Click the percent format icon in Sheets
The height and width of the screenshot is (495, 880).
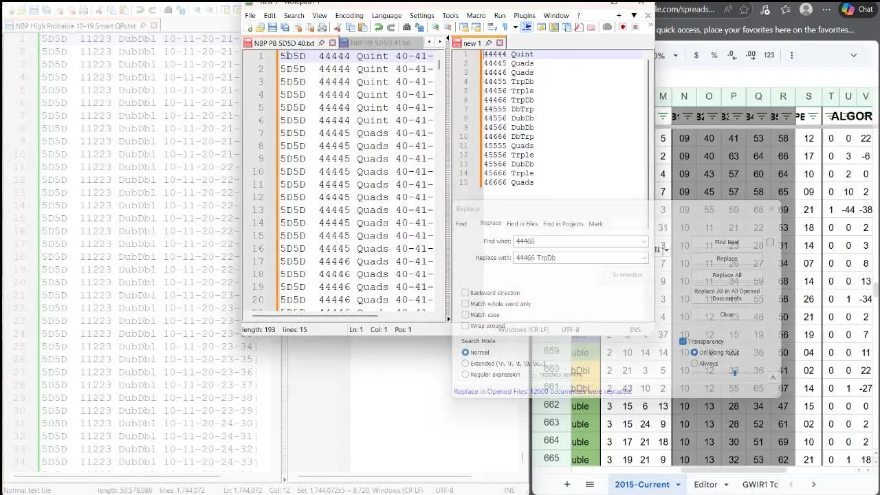click(714, 55)
